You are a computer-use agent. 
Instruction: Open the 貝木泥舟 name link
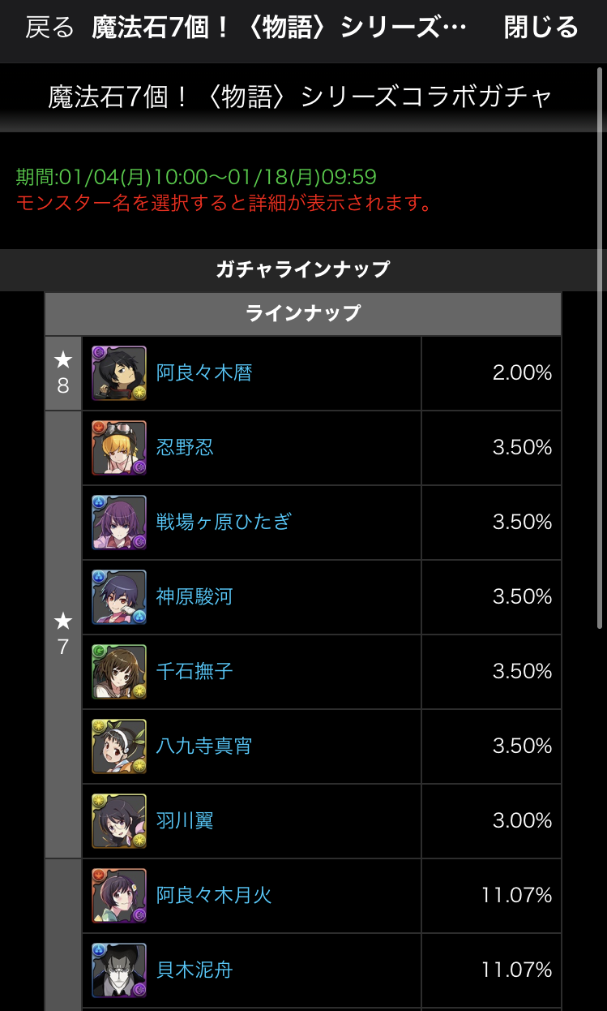(194, 970)
